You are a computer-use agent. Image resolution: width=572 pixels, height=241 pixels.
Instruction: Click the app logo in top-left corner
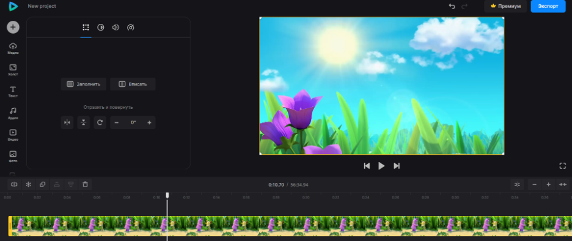(13, 6)
